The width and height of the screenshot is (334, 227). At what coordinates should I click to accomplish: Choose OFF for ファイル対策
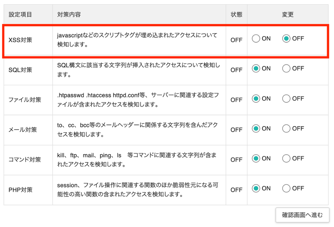click(286, 99)
